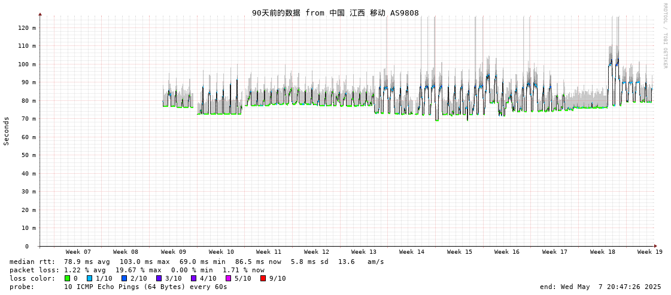Viewport: 671px width, 295px height.
Task: Click the light blue 1/10 loss swatch
Action: point(89,278)
